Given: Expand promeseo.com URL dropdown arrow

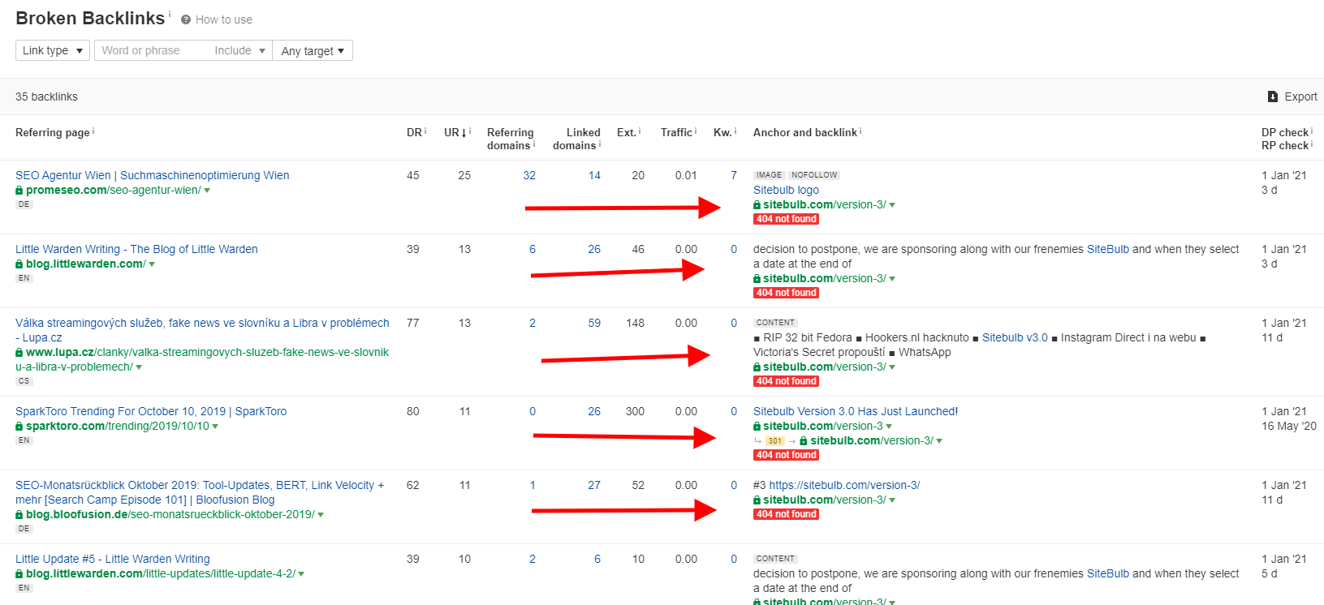Looking at the screenshot, I should click(207, 191).
